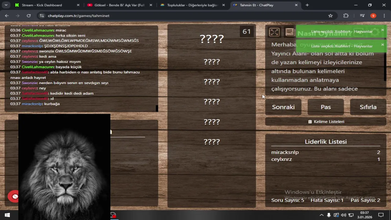Open the browser profile avatar
The height and width of the screenshot is (220, 391).
[x=373, y=16]
